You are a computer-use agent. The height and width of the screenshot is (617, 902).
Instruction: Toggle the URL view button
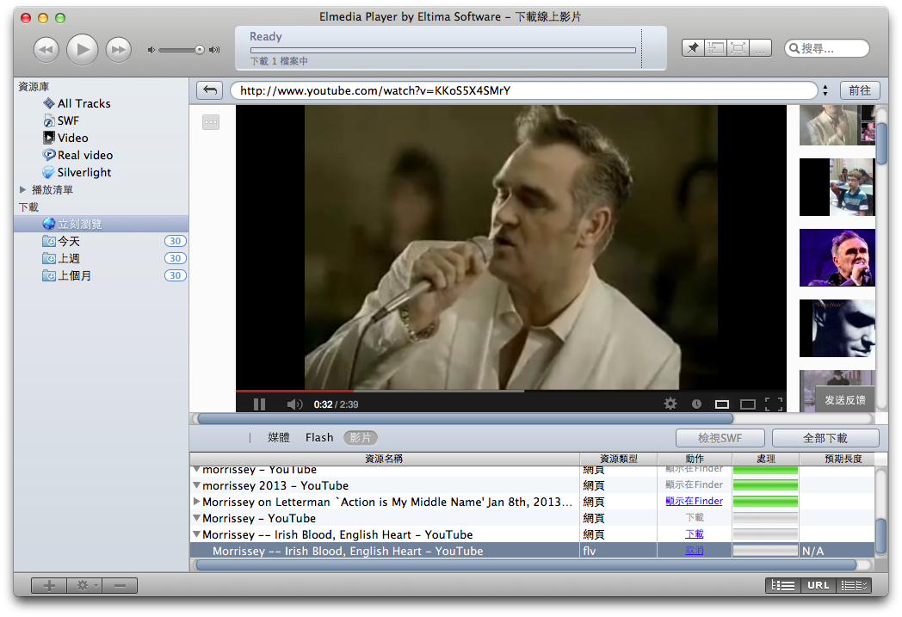pos(818,585)
